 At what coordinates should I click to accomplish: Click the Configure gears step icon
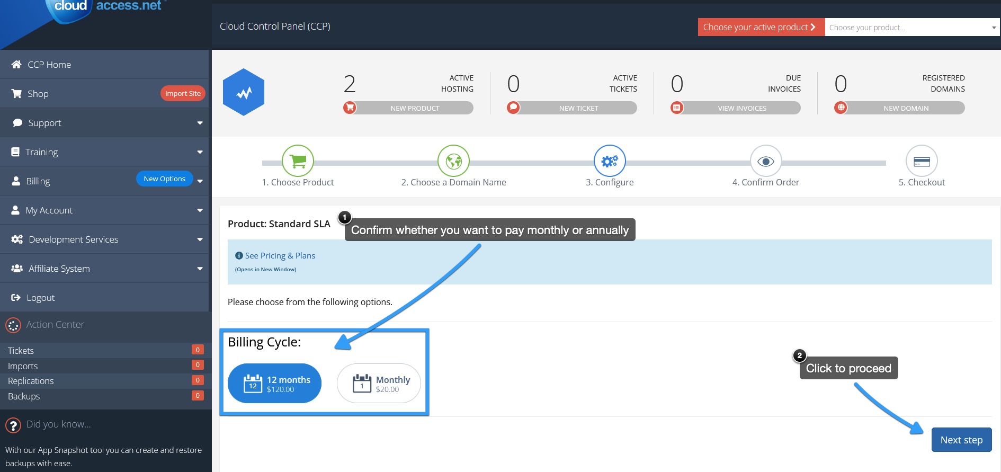click(610, 161)
